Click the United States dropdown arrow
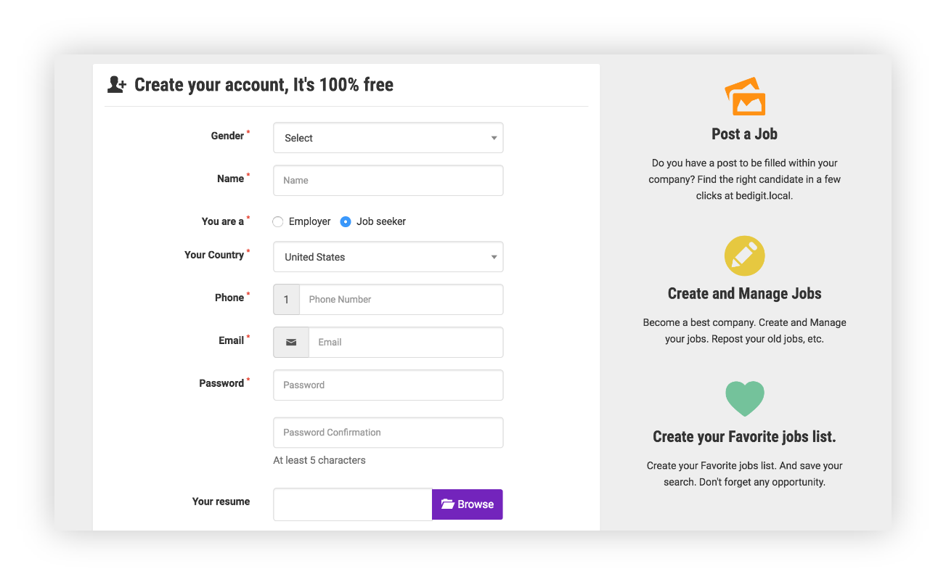946x585 pixels. click(x=494, y=257)
